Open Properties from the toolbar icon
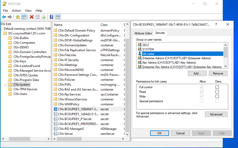This screenshot has height=148, width=238. click(38, 17)
